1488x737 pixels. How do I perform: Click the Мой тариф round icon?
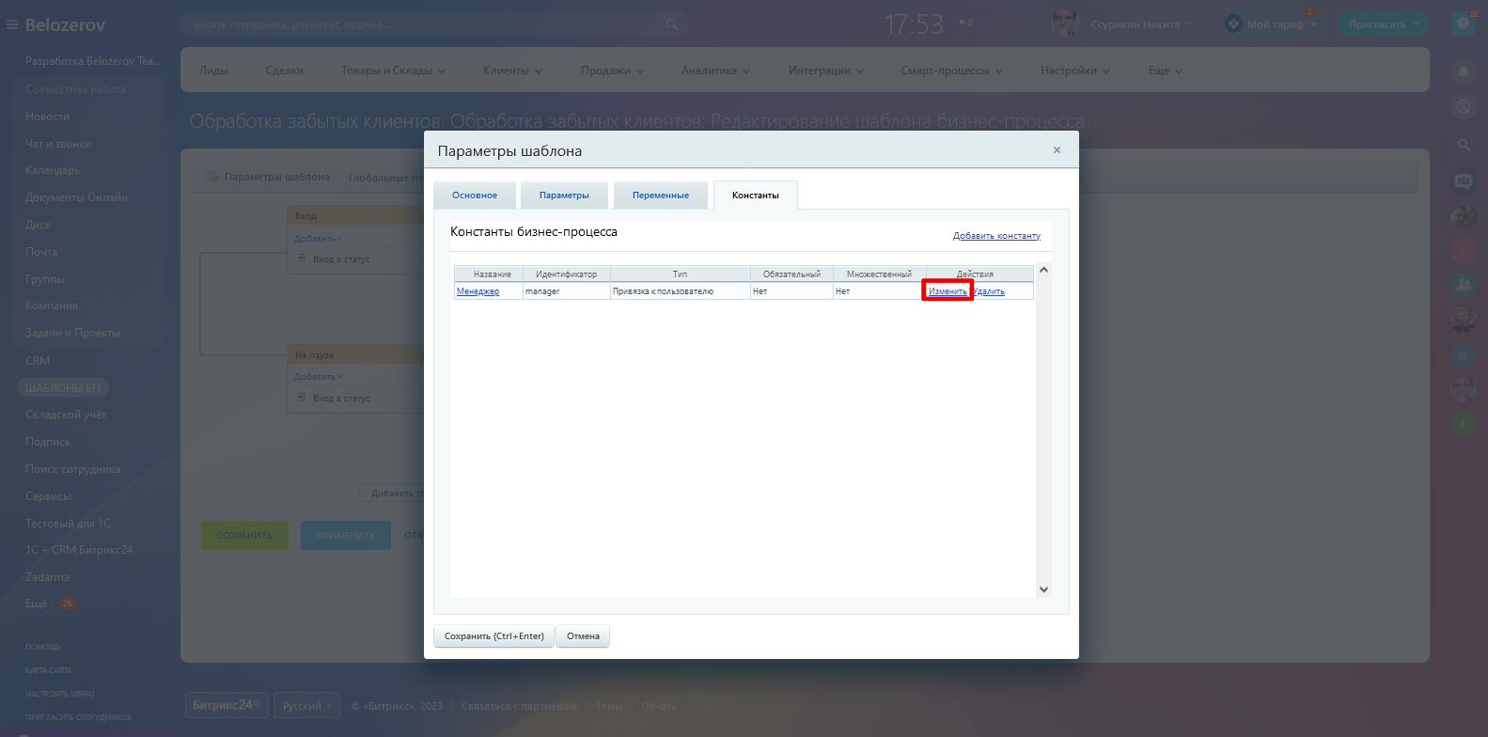coord(1233,24)
